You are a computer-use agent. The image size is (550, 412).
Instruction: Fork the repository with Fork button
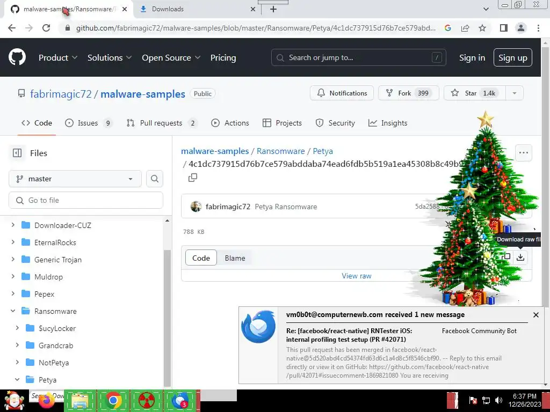coord(409,93)
